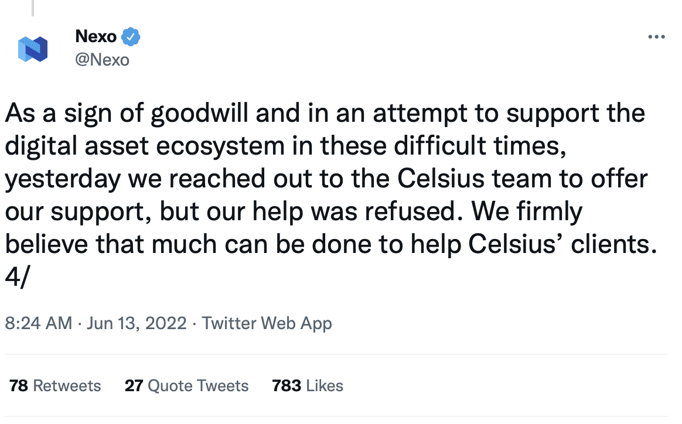Click the Jun 13, 2022 date
The width and height of the screenshot is (682, 424).
137,323
